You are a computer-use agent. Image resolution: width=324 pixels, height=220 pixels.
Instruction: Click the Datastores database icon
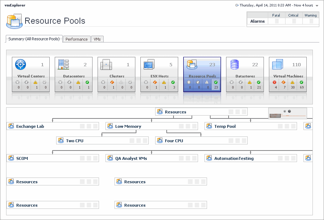pos(235,65)
